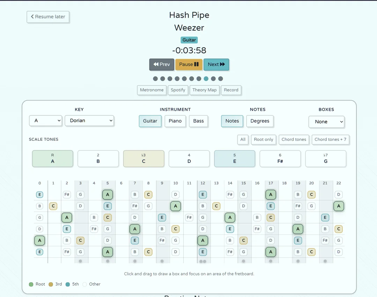The image size is (377, 297).
Task: Pause the practice timer
Action: click(189, 65)
